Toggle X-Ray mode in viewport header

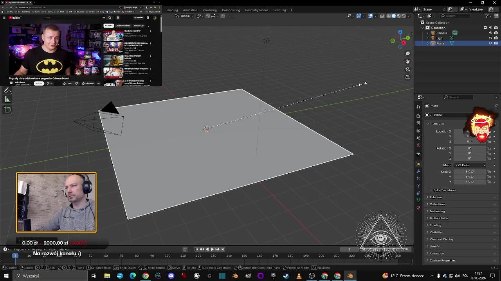[x=382, y=16]
